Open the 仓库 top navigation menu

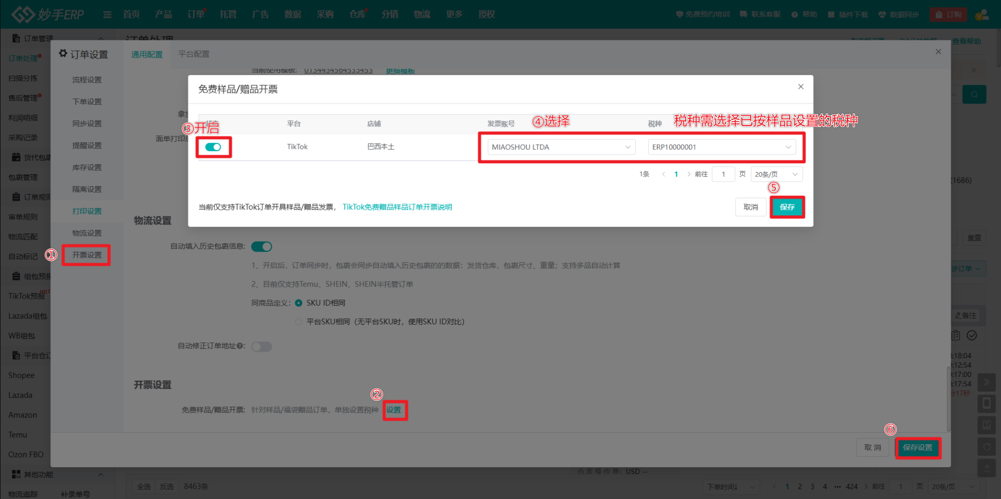(358, 14)
